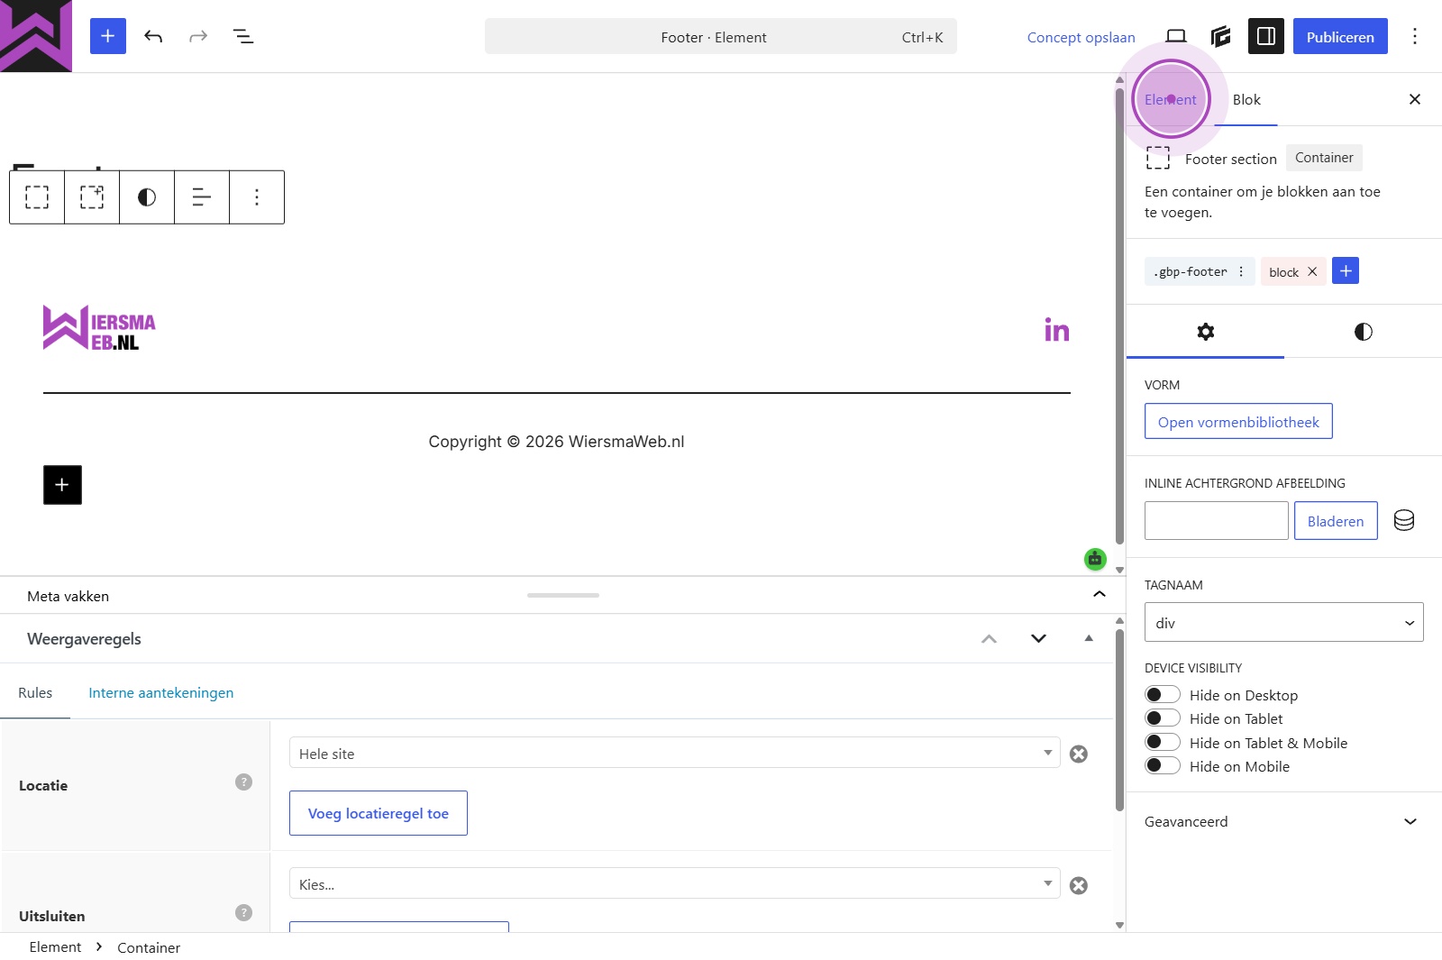Screen dimensions: 1442x960
Task: Redo the last undone change
Action: tap(198, 36)
